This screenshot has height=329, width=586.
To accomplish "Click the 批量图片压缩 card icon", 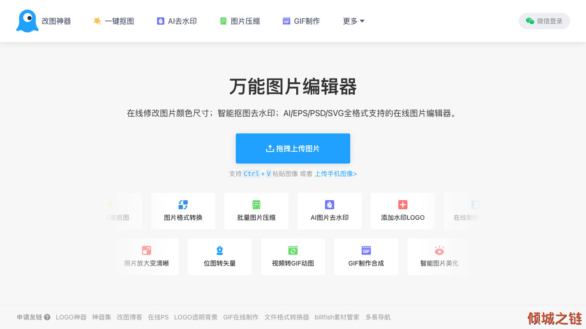I will [x=256, y=205].
